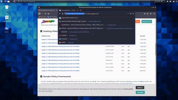Click the Netblock owner column header
The width and height of the screenshot is (178, 100).
(46, 36)
